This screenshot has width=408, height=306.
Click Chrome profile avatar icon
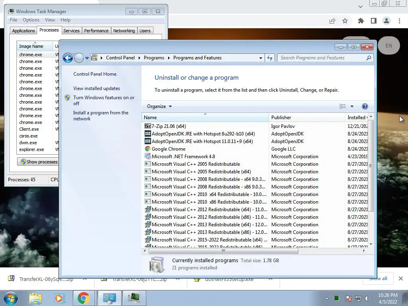(x=386, y=21)
